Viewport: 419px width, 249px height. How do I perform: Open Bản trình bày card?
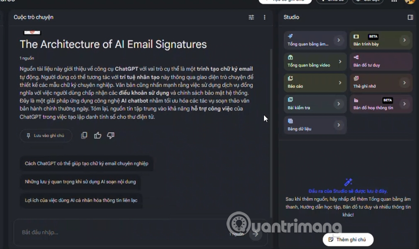click(381, 40)
